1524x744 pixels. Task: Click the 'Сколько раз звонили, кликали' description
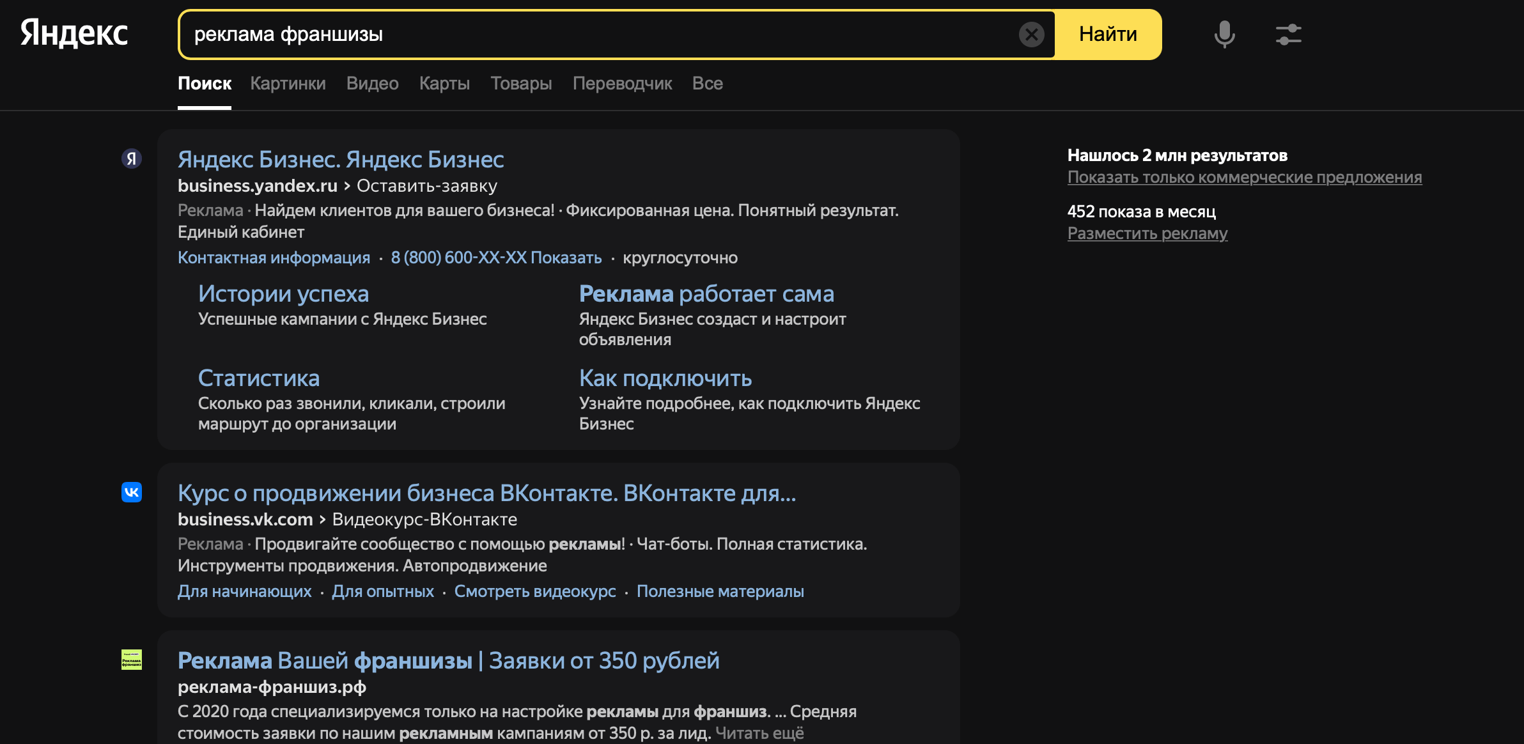coord(352,414)
